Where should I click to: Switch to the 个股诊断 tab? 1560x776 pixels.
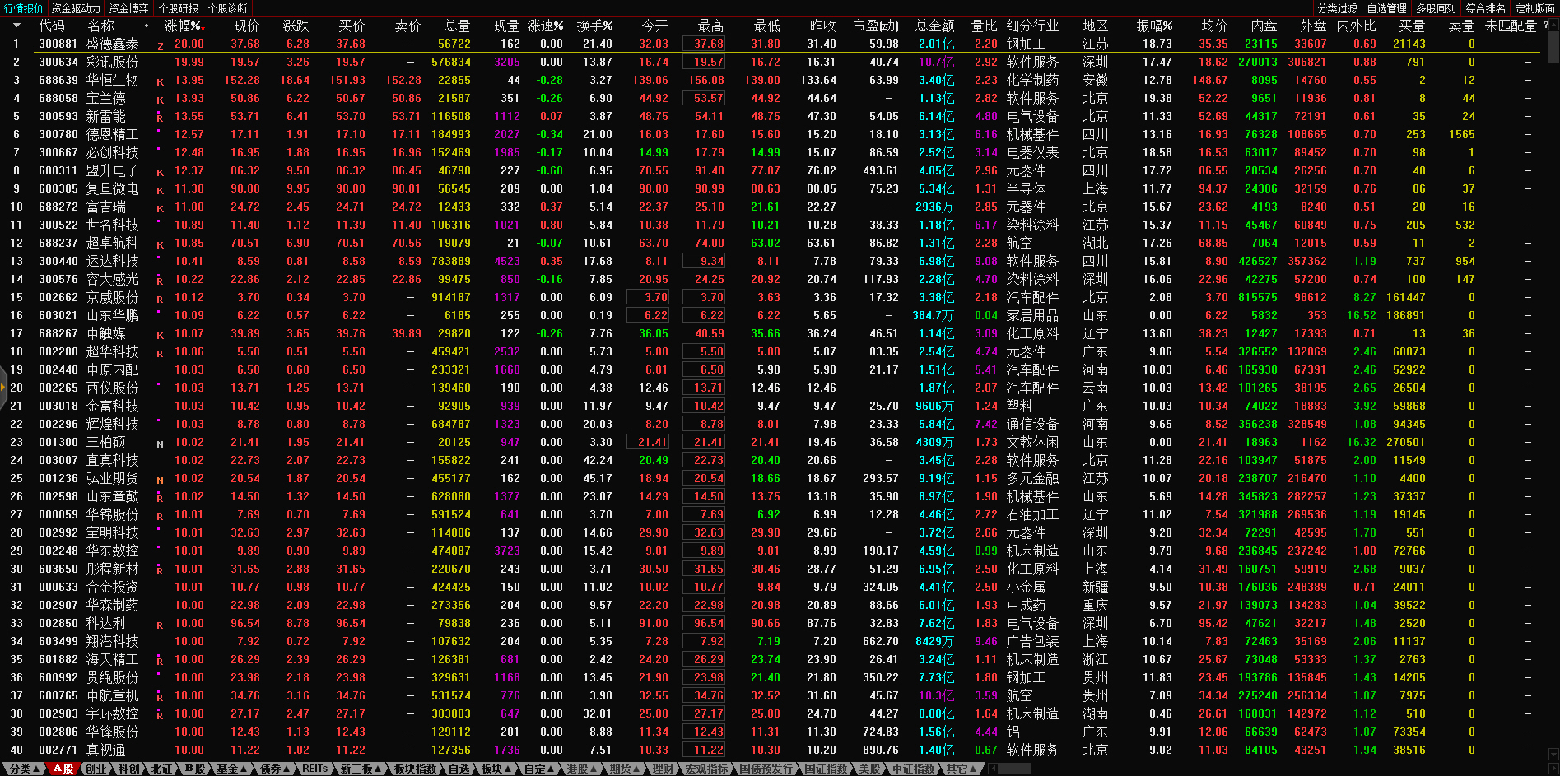[x=227, y=8]
